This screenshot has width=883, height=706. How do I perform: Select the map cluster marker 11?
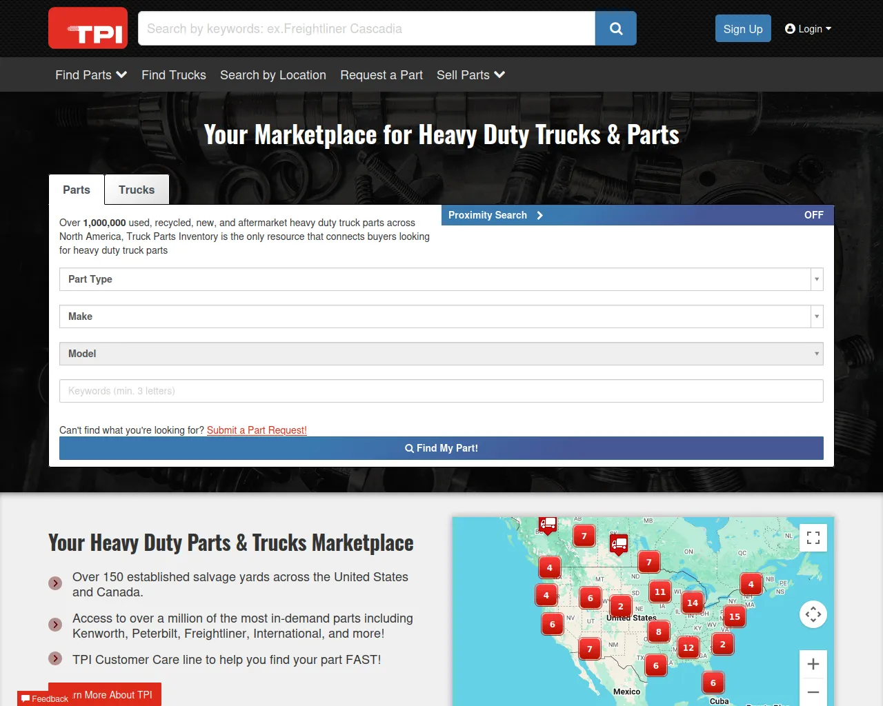point(660,592)
